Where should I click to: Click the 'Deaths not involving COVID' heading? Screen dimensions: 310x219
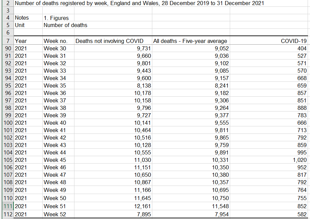(109, 41)
